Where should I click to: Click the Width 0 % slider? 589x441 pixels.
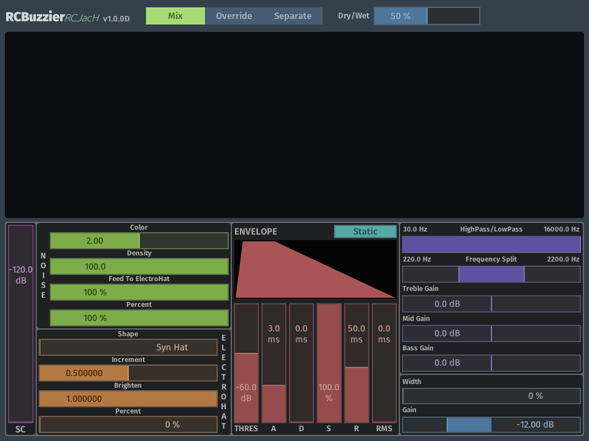tap(491, 396)
